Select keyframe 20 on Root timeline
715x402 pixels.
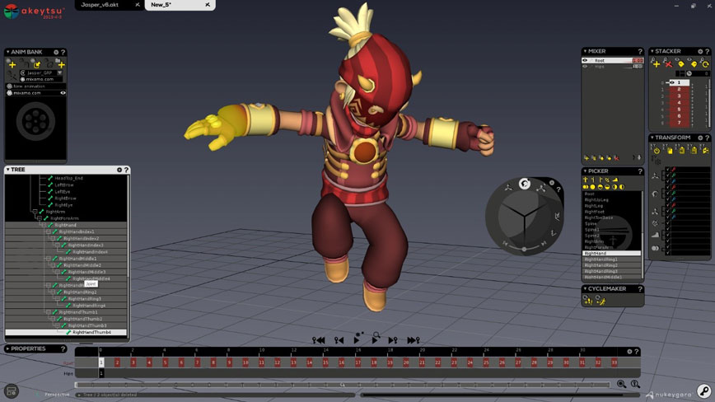406,362
